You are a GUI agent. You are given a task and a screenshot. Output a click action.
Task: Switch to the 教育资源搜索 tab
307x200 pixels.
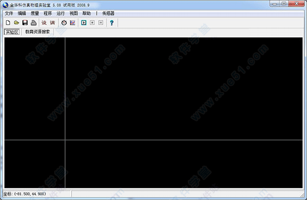pyautogui.click(x=37, y=32)
